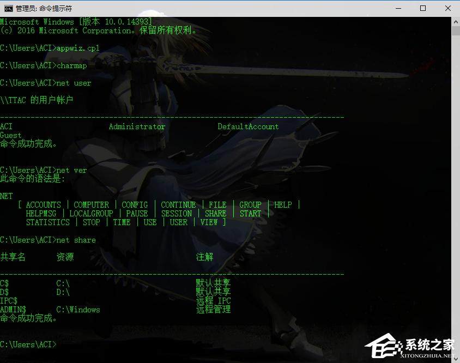The height and width of the screenshot is (363, 460).
Task: Click the 'C$' share name
Action: pos(4,283)
